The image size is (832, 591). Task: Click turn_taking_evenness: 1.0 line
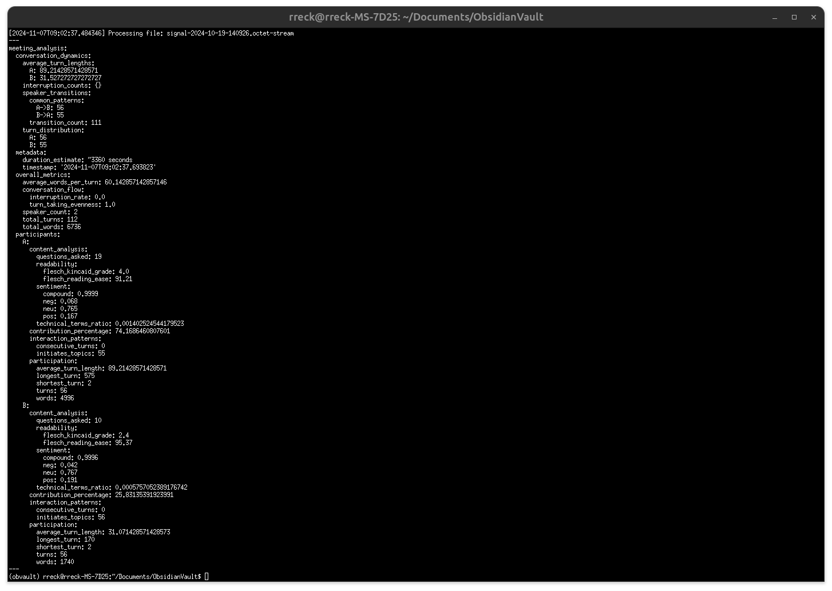[72, 204]
